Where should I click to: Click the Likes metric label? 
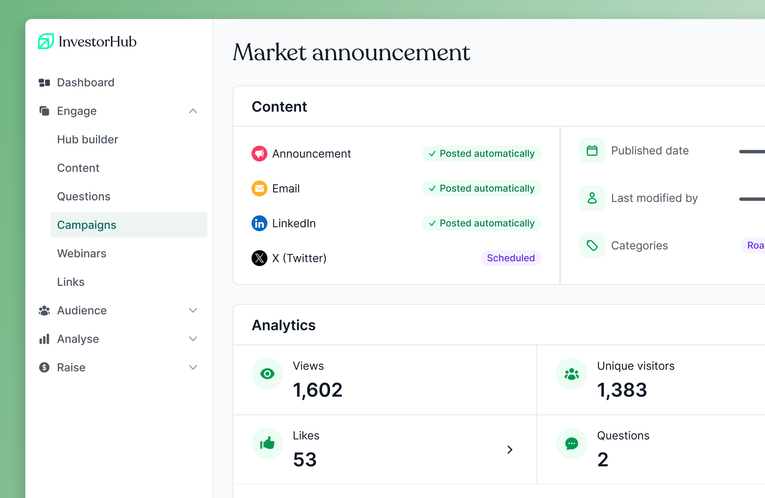pyautogui.click(x=306, y=436)
